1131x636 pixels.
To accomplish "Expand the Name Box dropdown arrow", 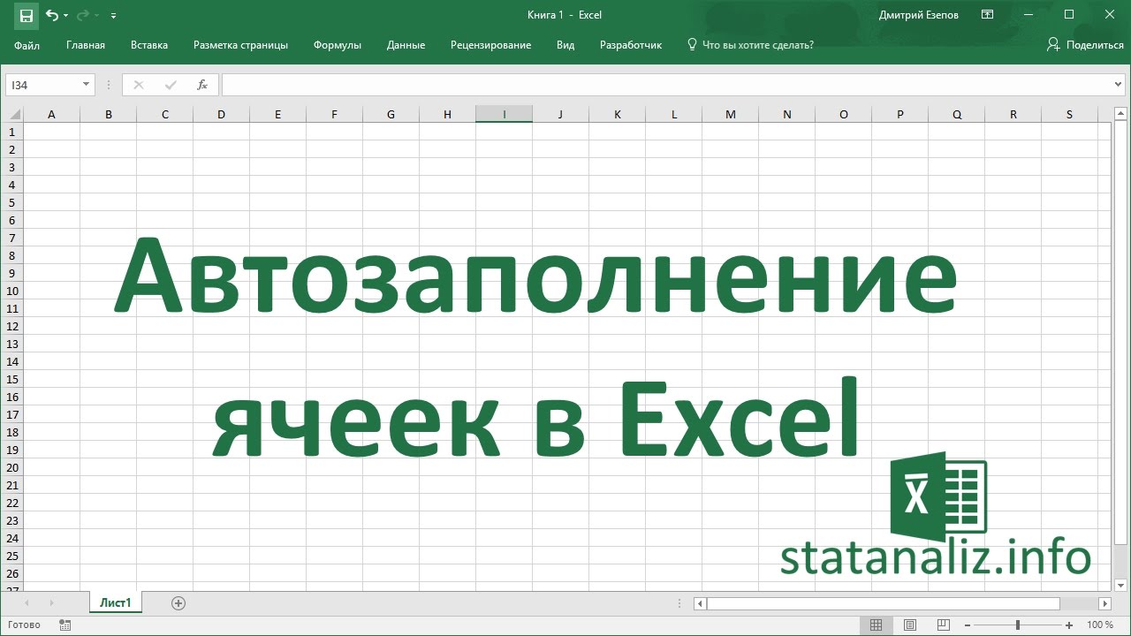I will click(87, 85).
